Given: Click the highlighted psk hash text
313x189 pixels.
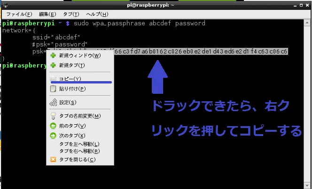Looking at the screenshot, I should point(211,51).
